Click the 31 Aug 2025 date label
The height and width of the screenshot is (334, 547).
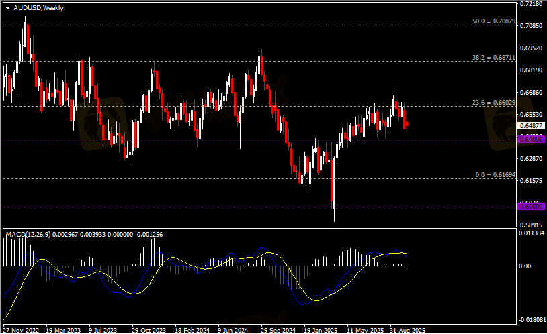tap(407, 330)
